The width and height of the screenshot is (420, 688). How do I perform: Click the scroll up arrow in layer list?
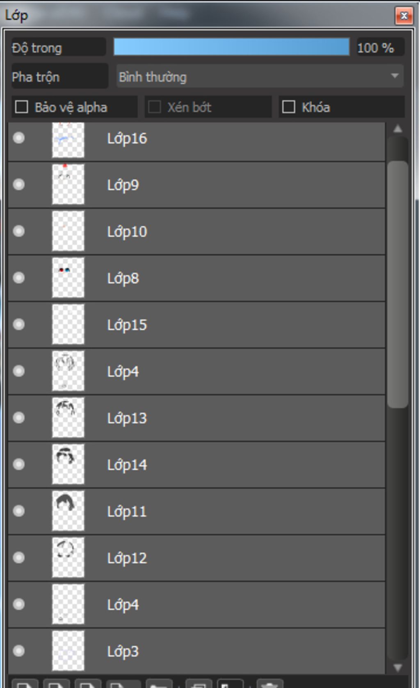pos(397,129)
